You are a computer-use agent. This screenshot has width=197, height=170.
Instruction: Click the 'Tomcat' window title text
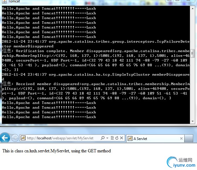pyautogui.click(x=14, y=1)
